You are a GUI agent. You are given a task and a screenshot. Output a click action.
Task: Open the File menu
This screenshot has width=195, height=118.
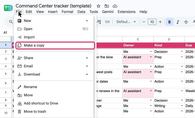click(x=19, y=12)
